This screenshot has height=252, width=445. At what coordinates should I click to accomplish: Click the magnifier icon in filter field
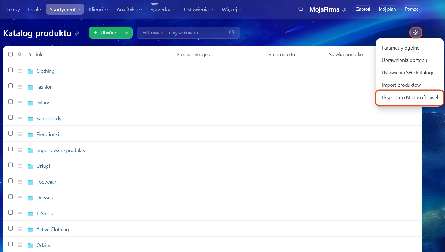tap(232, 32)
